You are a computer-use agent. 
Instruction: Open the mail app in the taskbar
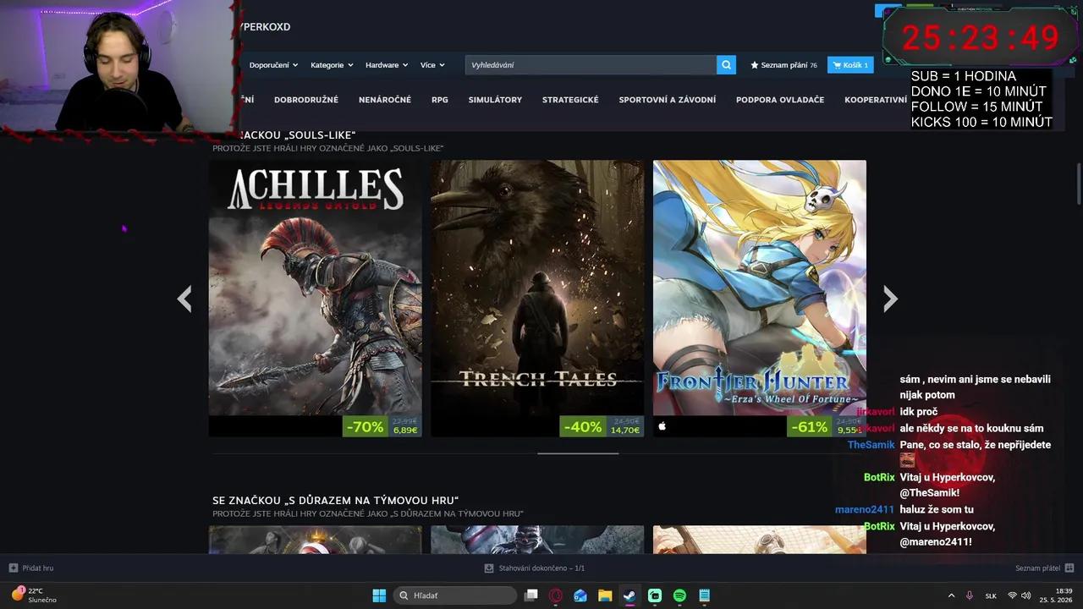click(580, 595)
